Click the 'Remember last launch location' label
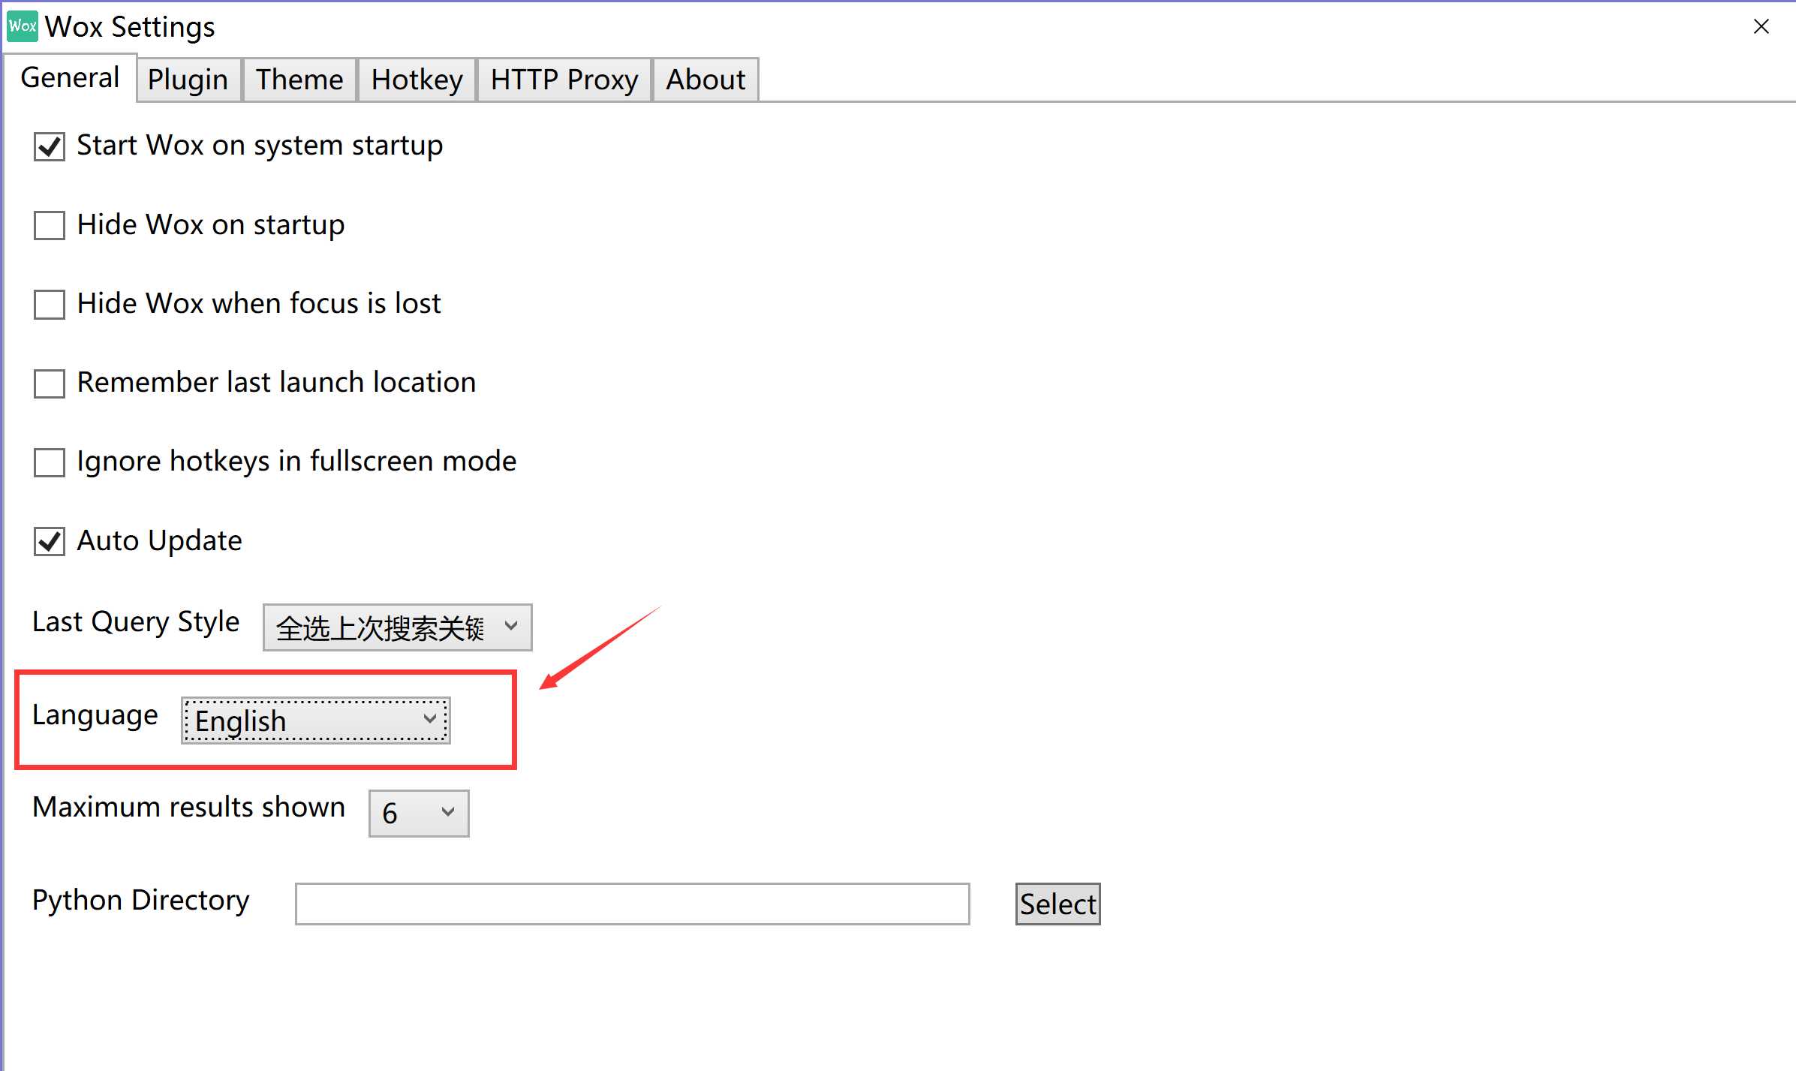The height and width of the screenshot is (1071, 1796). point(277,383)
